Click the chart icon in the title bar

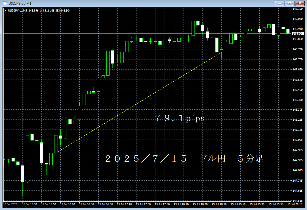coord(5,3)
